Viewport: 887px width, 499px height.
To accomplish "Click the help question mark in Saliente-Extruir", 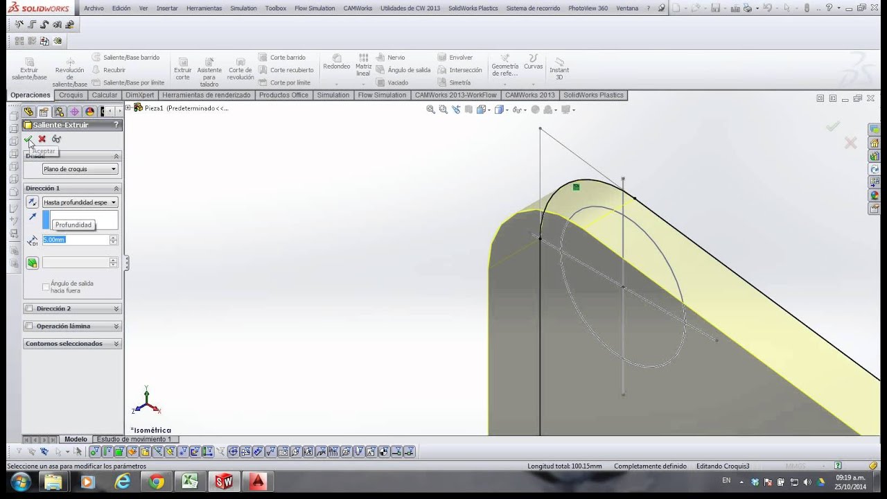I will pos(116,125).
